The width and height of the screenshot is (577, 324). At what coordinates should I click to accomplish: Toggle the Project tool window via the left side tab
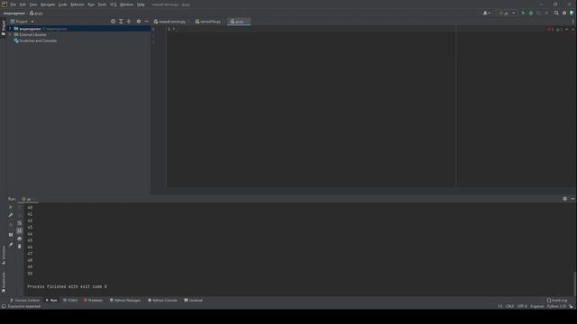pos(4,28)
